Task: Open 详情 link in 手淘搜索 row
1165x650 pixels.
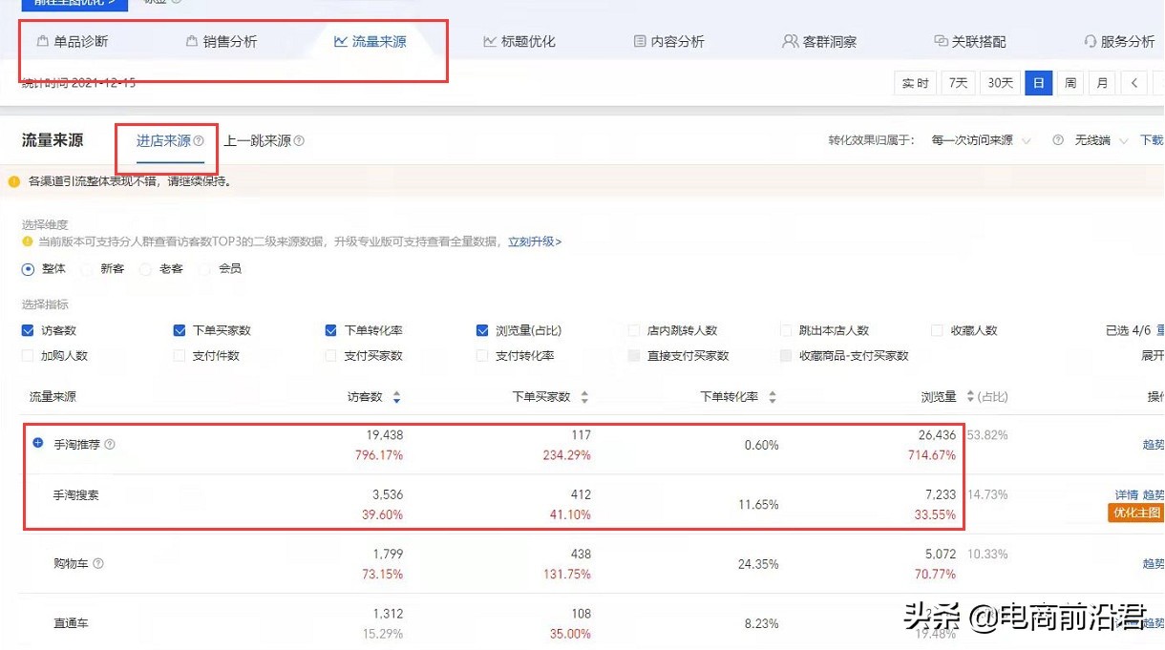Action: coord(1126,495)
